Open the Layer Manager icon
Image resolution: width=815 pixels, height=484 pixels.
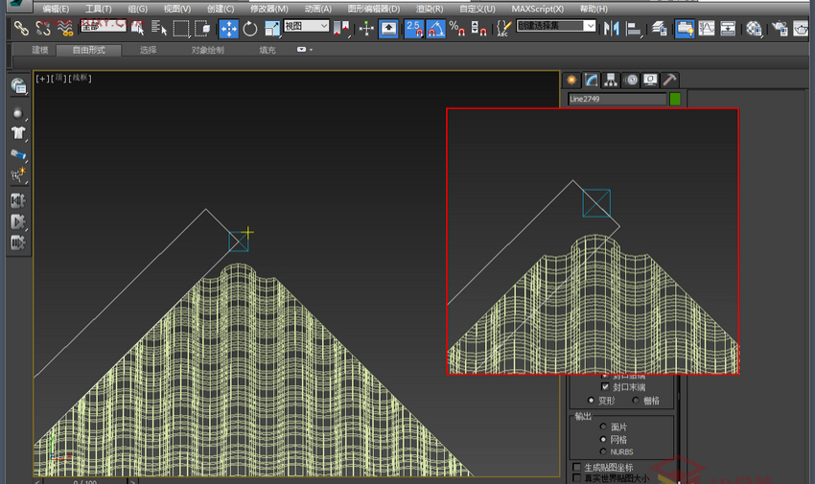tap(659, 29)
